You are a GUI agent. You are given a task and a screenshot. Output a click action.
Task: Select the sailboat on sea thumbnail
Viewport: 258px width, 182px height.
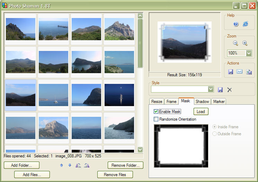point(53,95)
